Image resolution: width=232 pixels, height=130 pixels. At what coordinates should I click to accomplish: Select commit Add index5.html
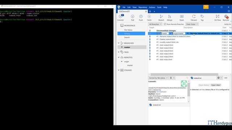click(x=190, y=48)
